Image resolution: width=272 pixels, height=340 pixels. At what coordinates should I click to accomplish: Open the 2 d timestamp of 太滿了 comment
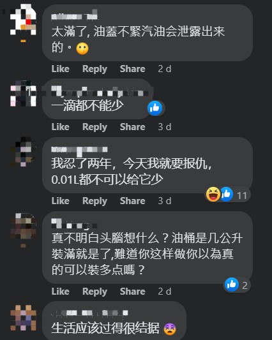pyautogui.click(x=165, y=69)
